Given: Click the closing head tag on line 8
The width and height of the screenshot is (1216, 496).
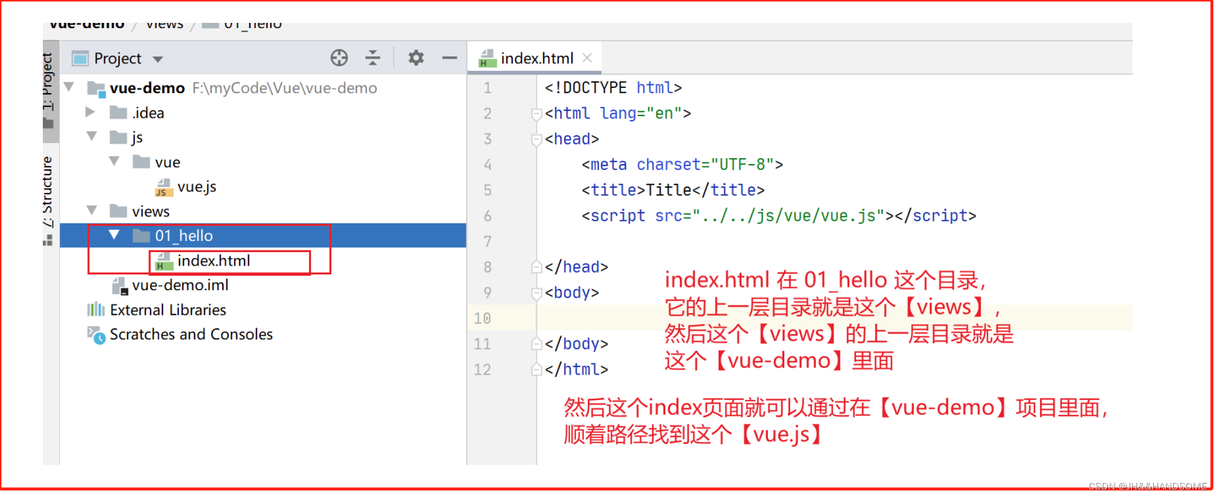Looking at the screenshot, I should 576,267.
